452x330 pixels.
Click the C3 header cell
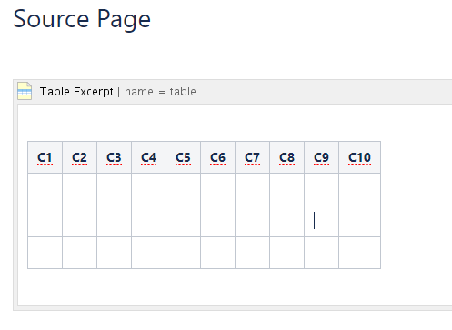(114, 157)
